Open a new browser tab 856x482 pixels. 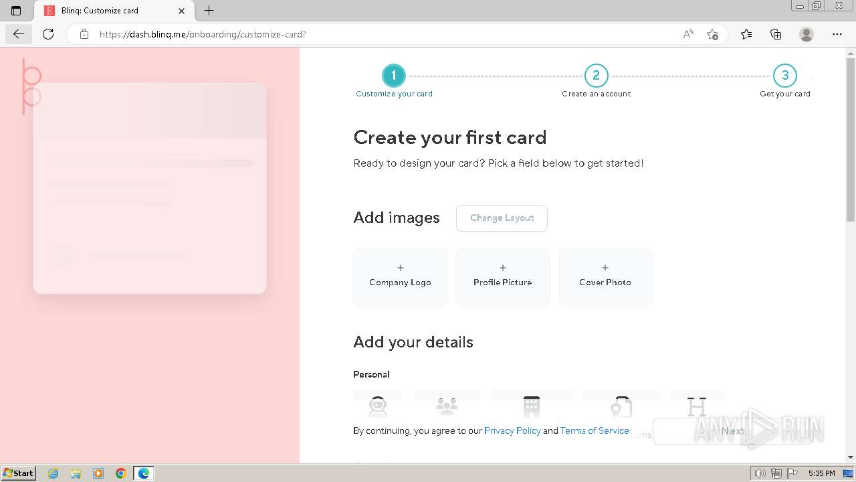(x=209, y=11)
